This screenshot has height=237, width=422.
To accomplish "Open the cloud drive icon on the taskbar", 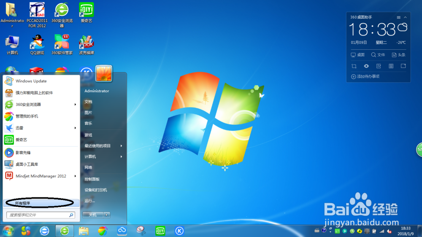I will click(x=122, y=231).
